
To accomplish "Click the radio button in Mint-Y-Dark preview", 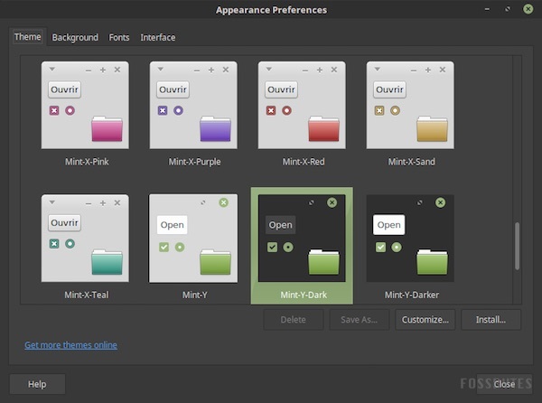I will [288, 247].
